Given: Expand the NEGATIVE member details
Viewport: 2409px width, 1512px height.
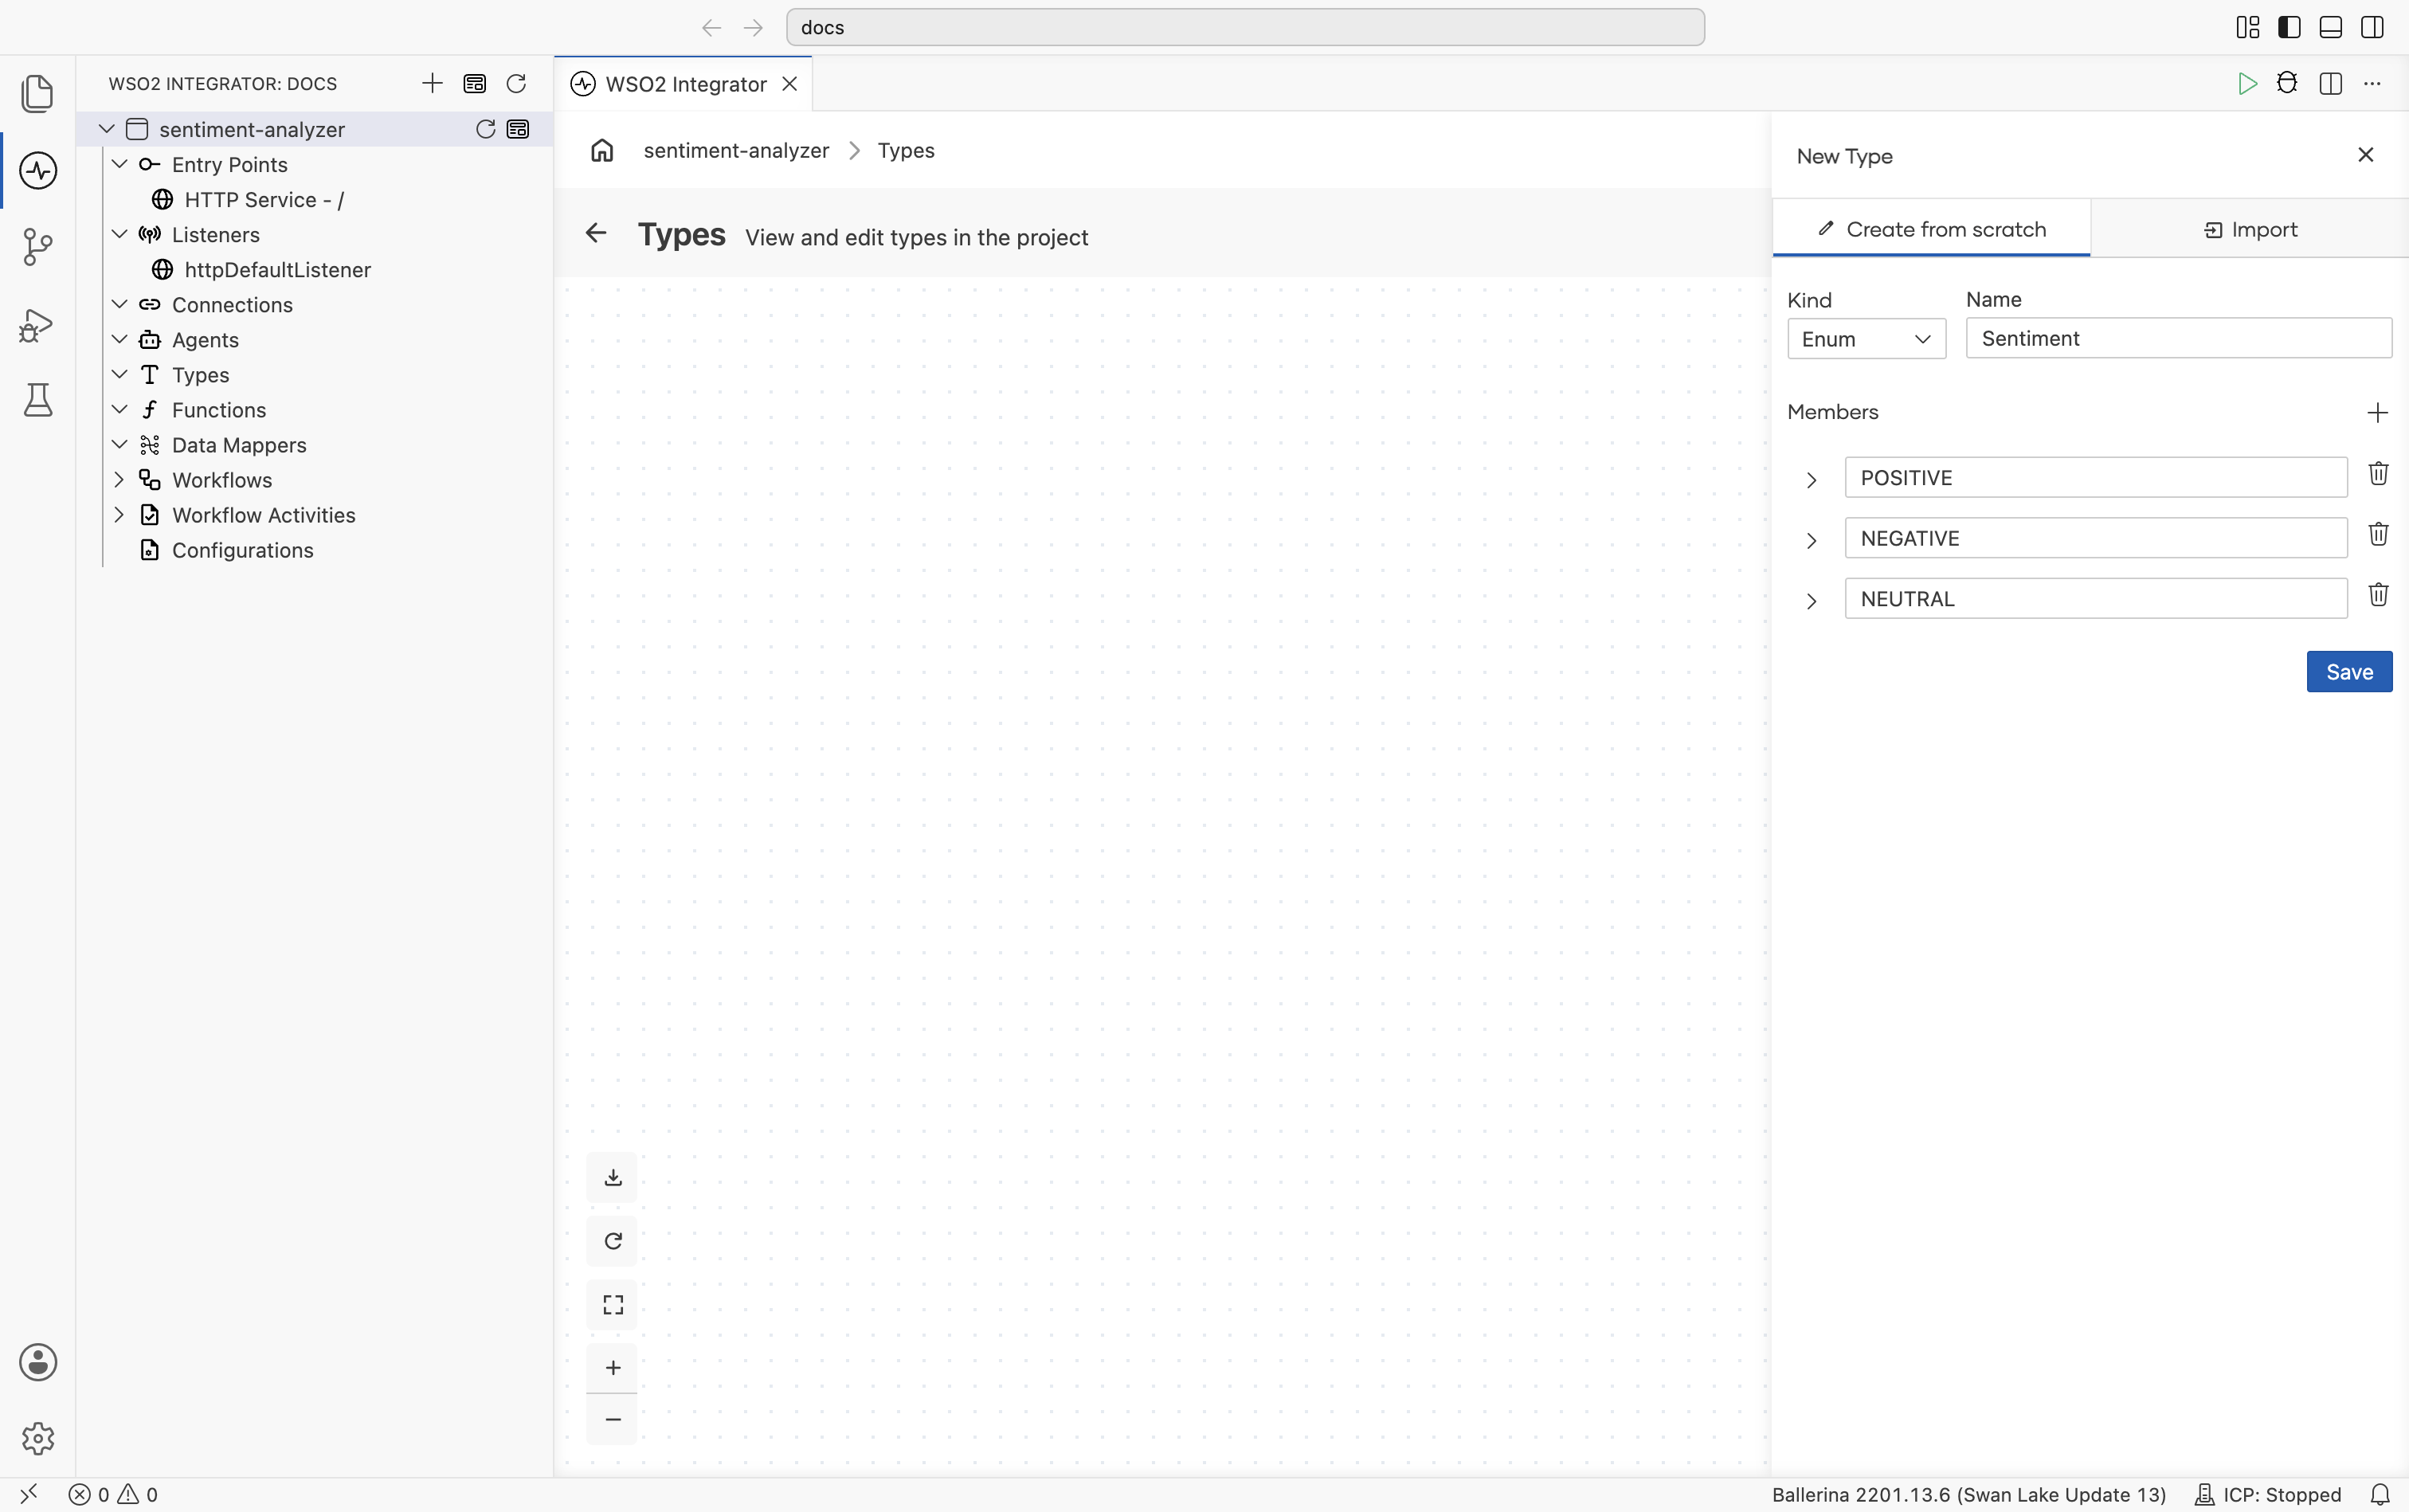Looking at the screenshot, I should pos(1811,541).
